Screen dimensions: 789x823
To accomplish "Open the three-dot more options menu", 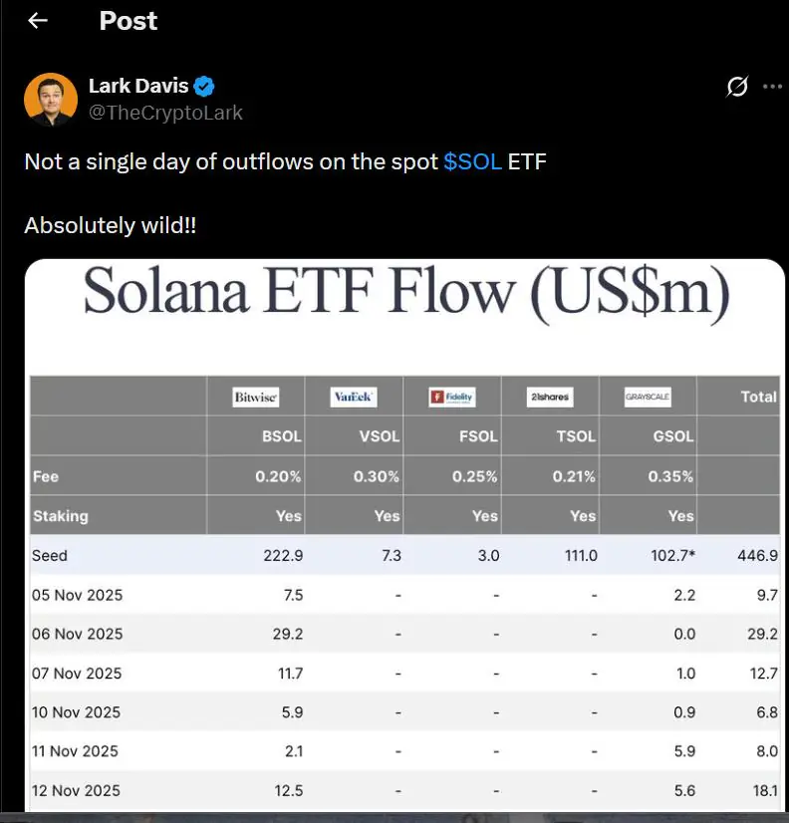I will (772, 87).
